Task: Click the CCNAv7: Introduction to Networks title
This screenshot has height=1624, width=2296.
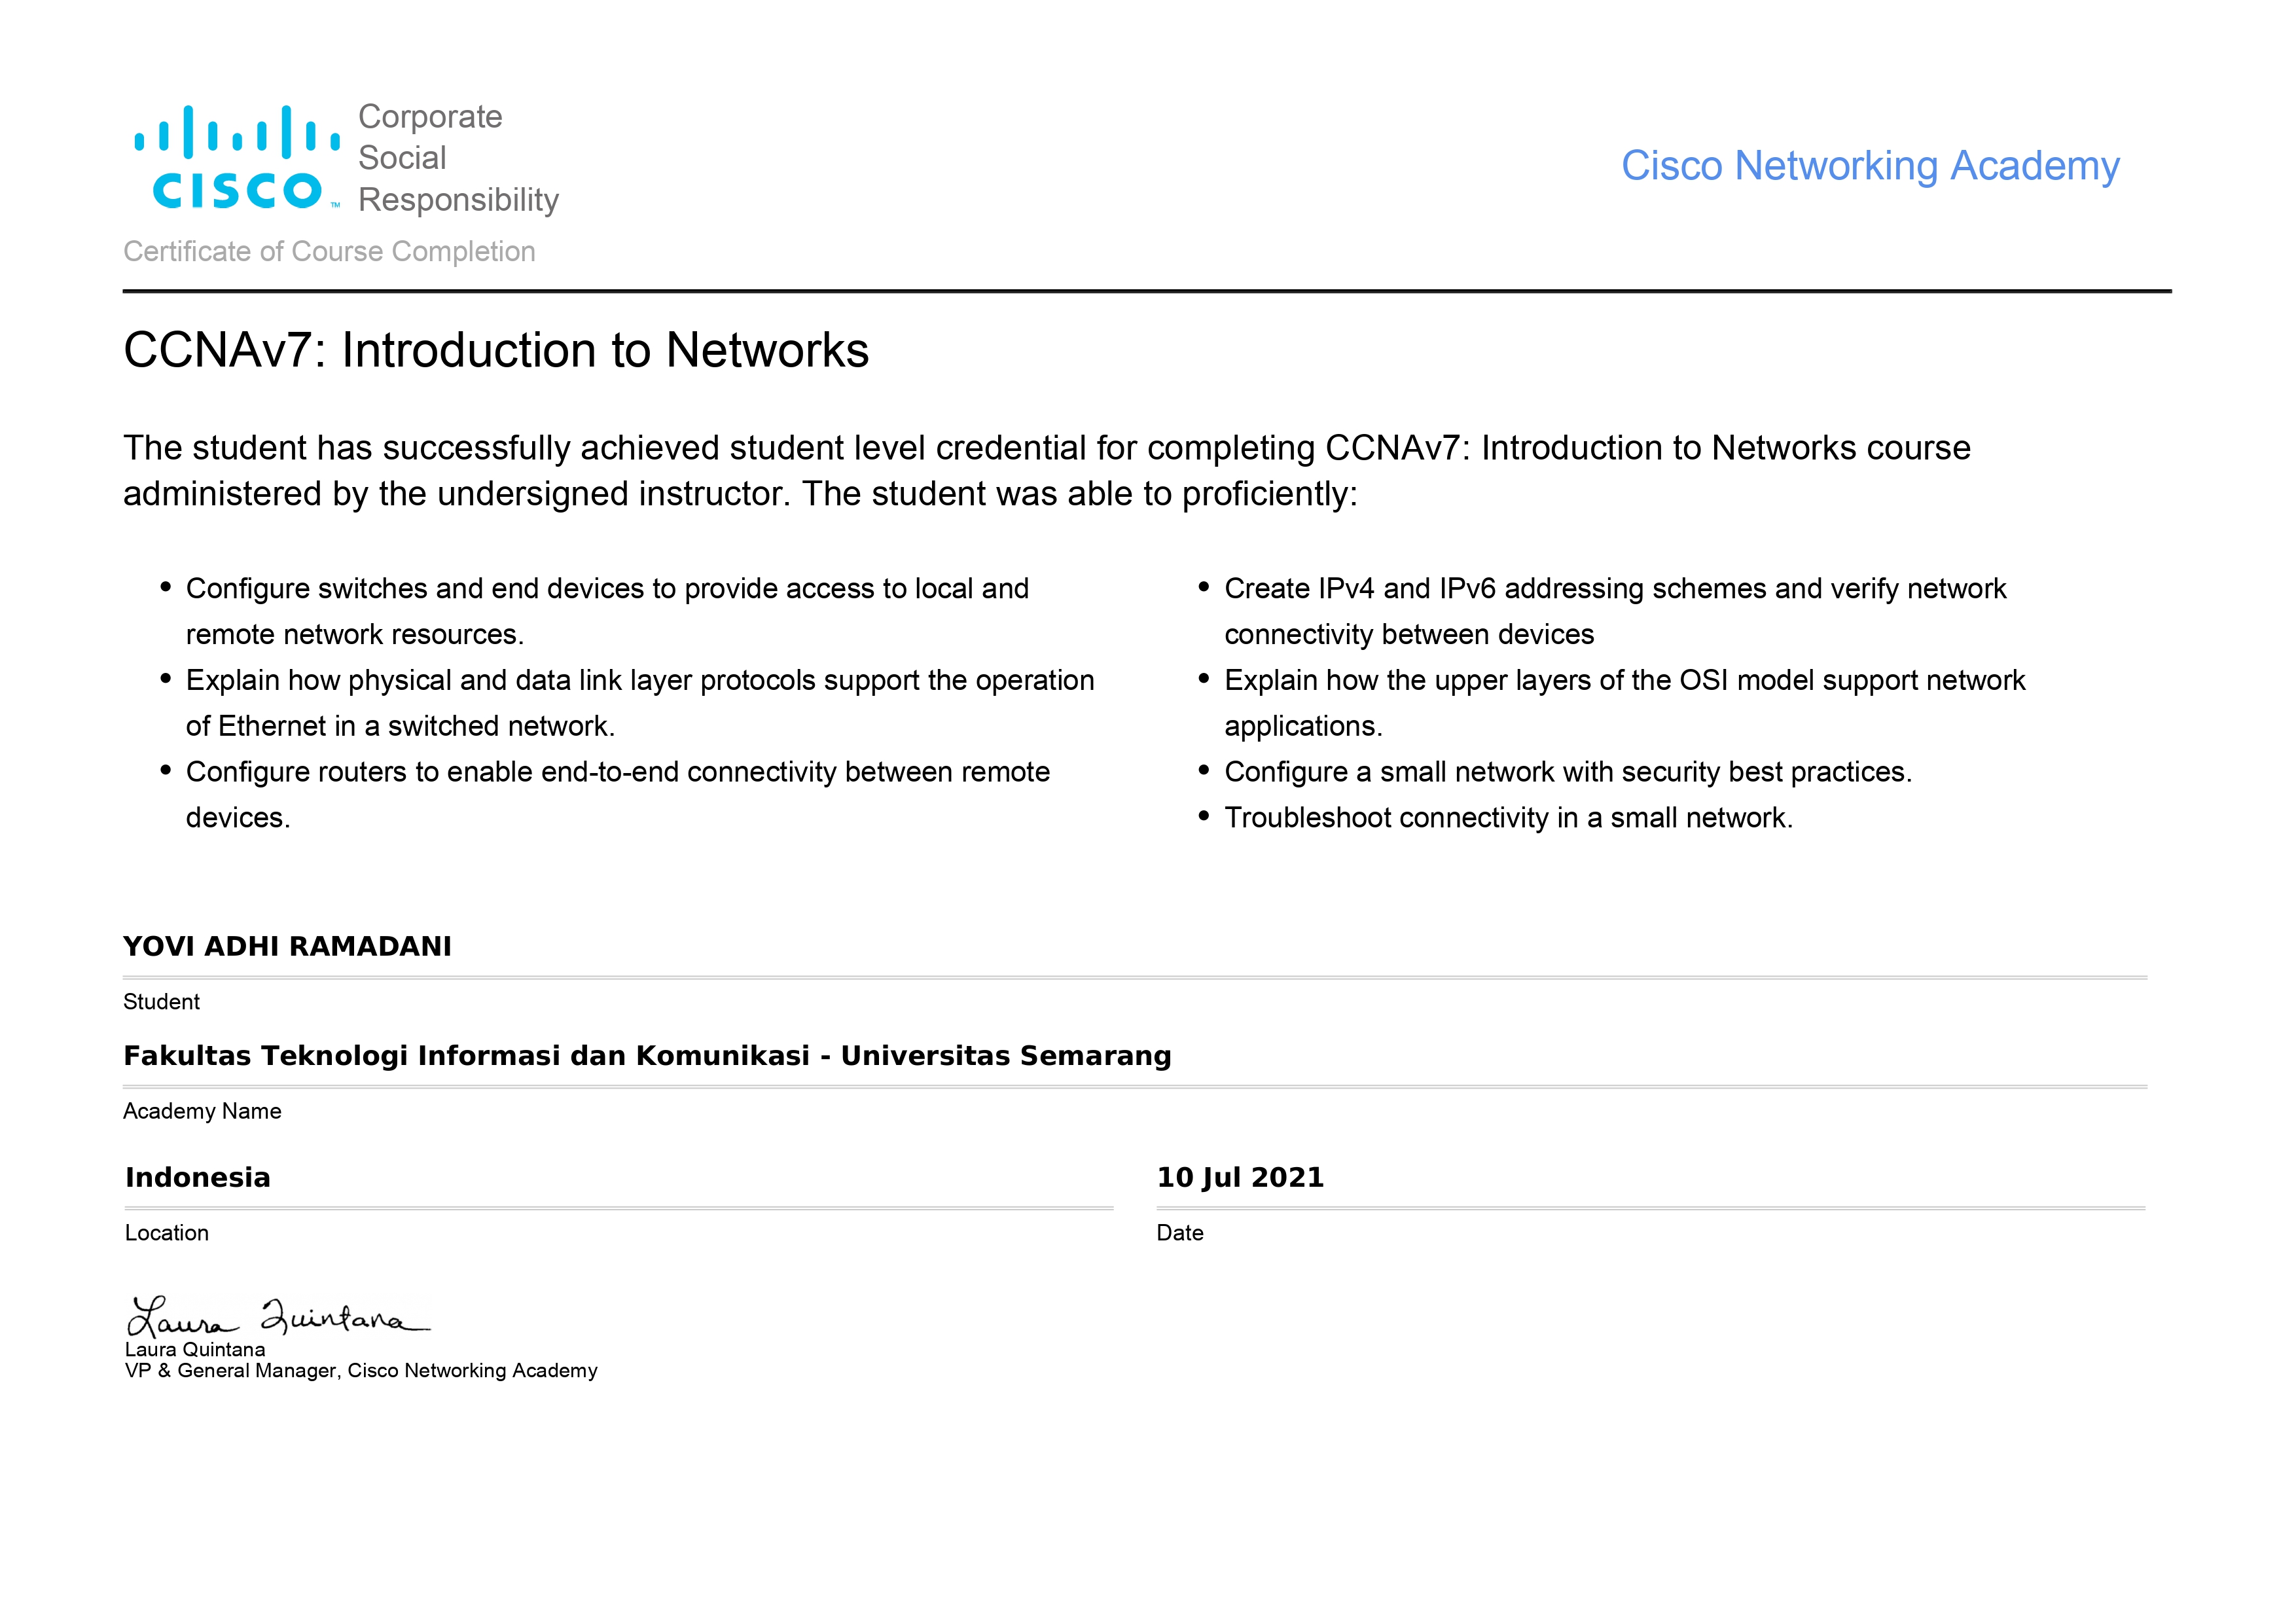Action: pos(496,351)
